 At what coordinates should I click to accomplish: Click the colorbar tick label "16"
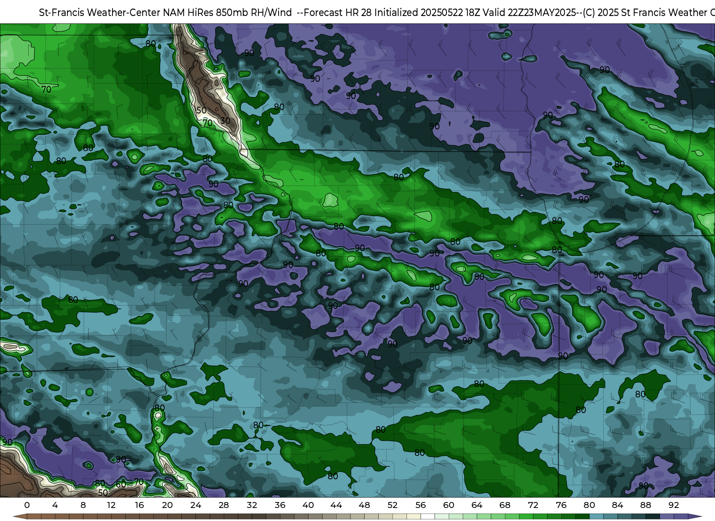139,505
